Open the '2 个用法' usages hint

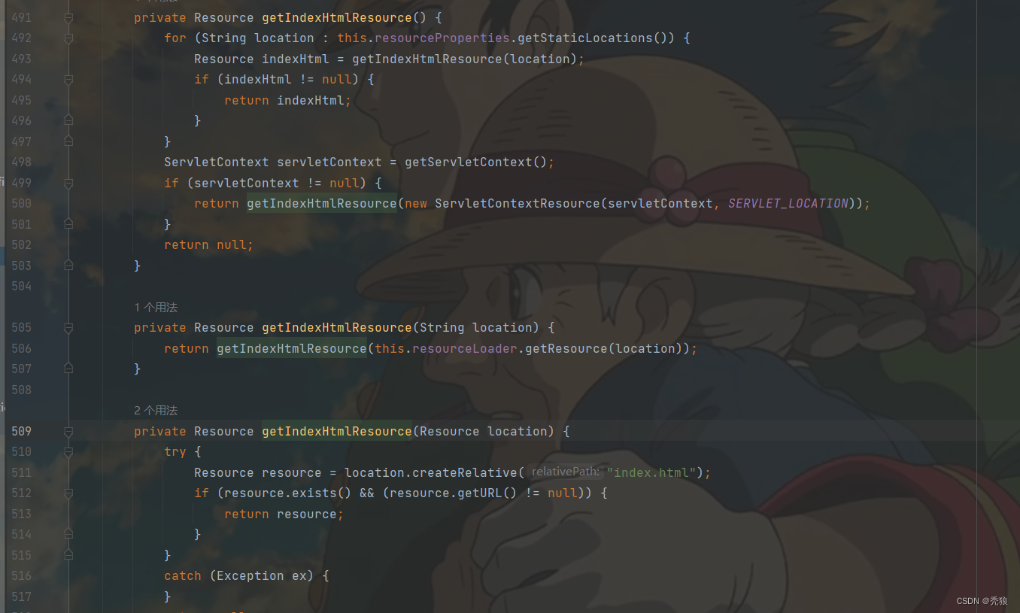click(156, 410)
